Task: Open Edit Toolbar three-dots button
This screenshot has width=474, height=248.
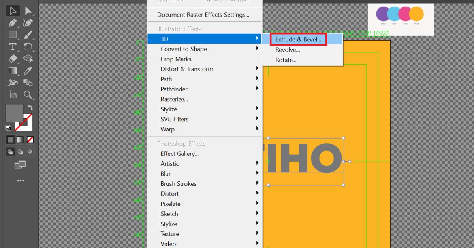Action: click(x=21, y=181)
